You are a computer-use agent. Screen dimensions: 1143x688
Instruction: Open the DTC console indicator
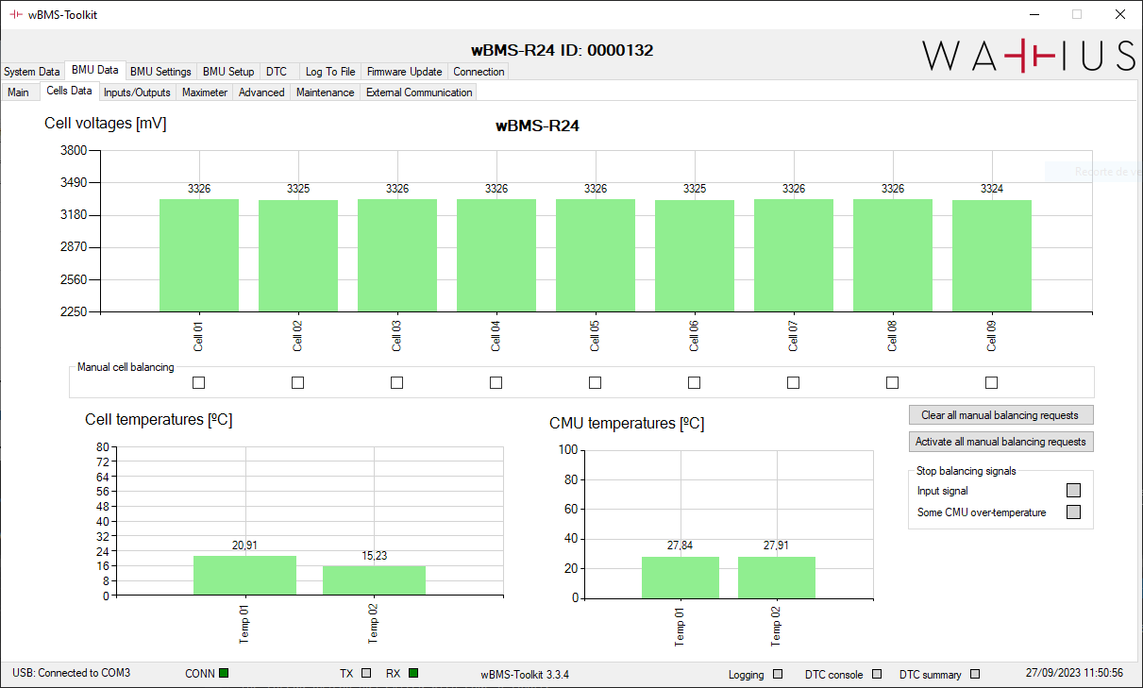[x=877, y=674]
